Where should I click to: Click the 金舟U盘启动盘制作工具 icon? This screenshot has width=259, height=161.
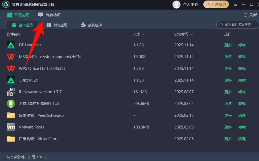[x=11, y=103]
